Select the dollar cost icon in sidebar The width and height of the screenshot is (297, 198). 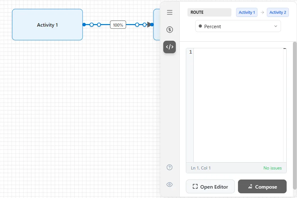[170, 30]
